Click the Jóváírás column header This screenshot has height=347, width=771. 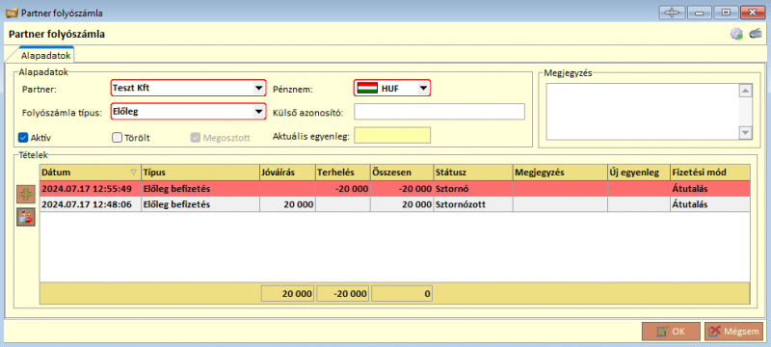(287, 173)
